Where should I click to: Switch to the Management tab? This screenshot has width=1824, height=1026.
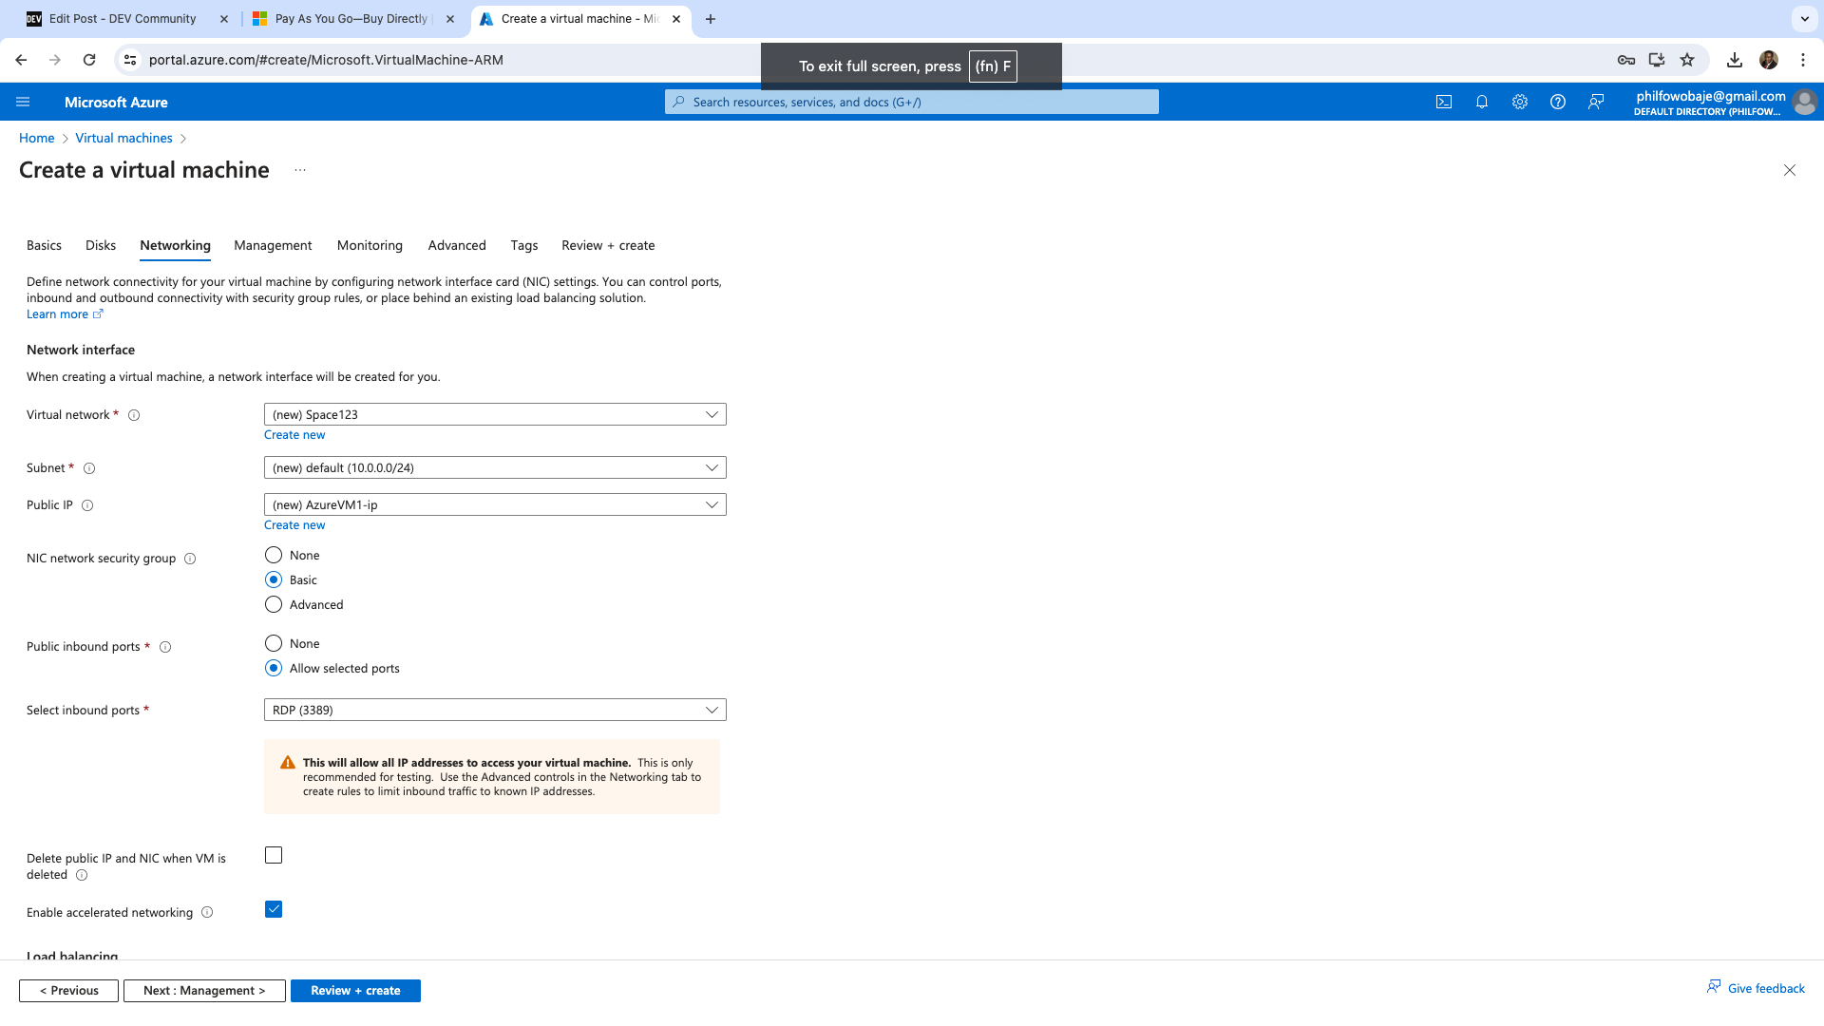273,246
